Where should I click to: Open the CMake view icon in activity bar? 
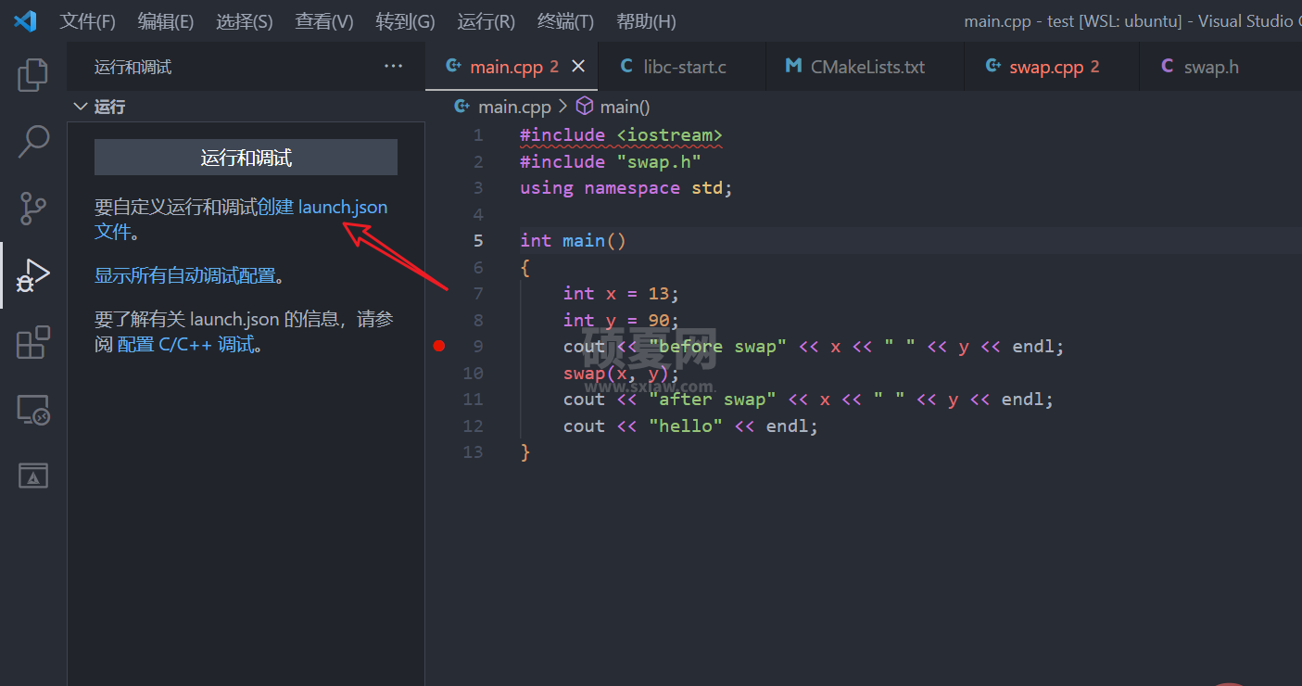[33, 476]
